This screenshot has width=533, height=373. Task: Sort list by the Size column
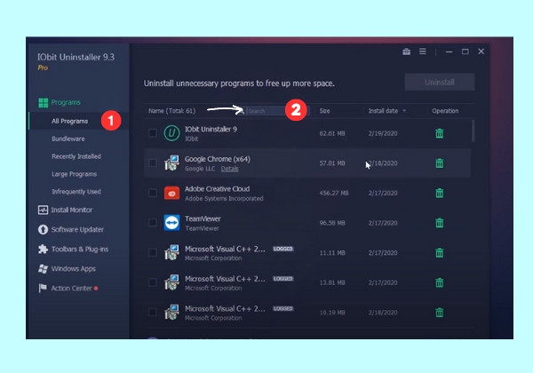(x=324, y=111)
